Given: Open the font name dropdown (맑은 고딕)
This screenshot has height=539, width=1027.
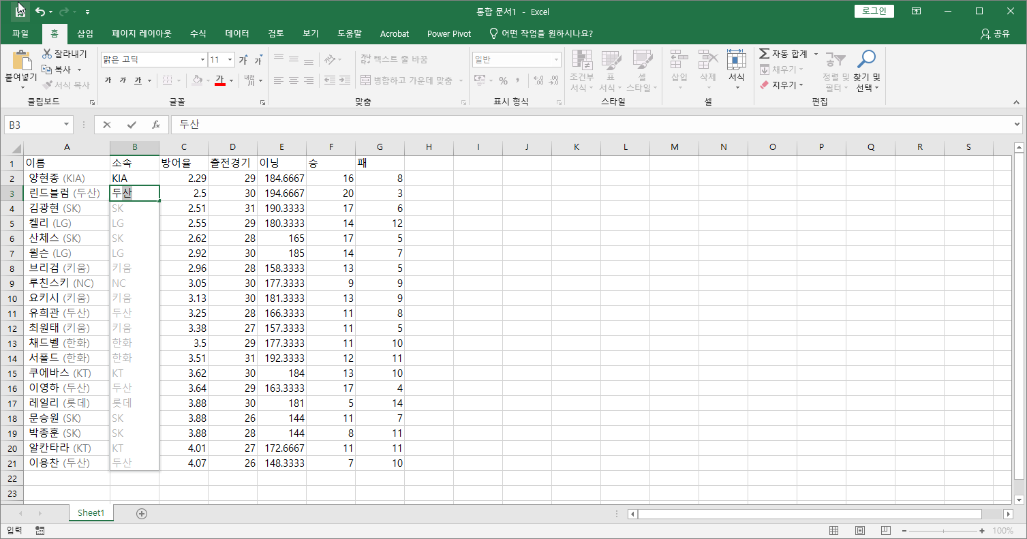Looking at the screenshot, I should click(x=202, y=60).
